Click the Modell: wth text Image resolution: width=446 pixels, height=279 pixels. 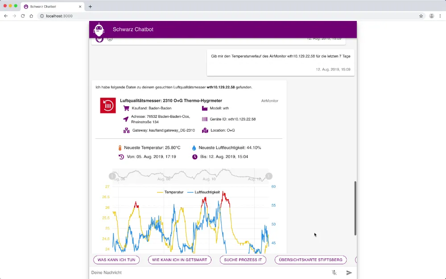click(219, 108)
